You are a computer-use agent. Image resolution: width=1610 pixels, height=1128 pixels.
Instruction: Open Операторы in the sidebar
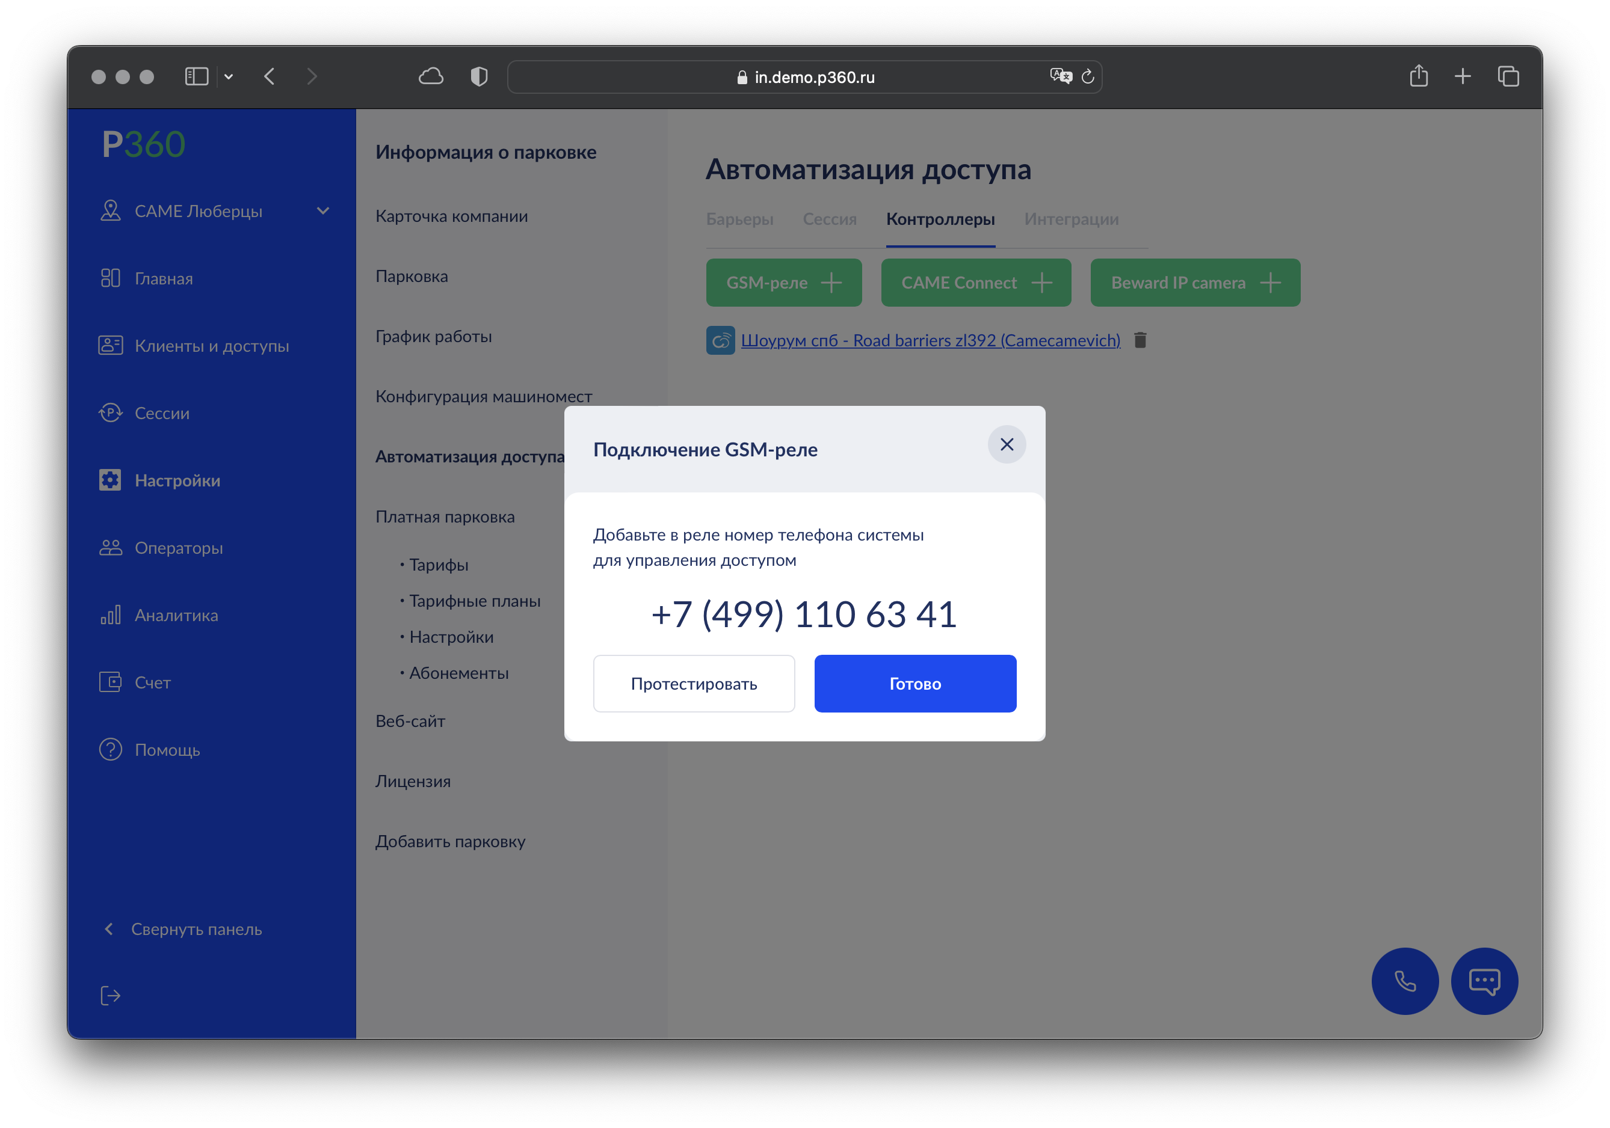click(179, 547)
